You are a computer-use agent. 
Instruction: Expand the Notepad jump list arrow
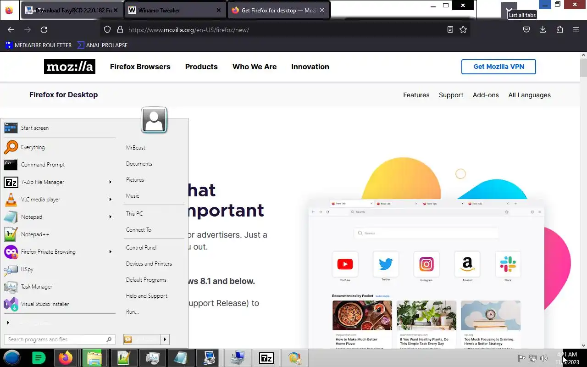click(110, 217)
